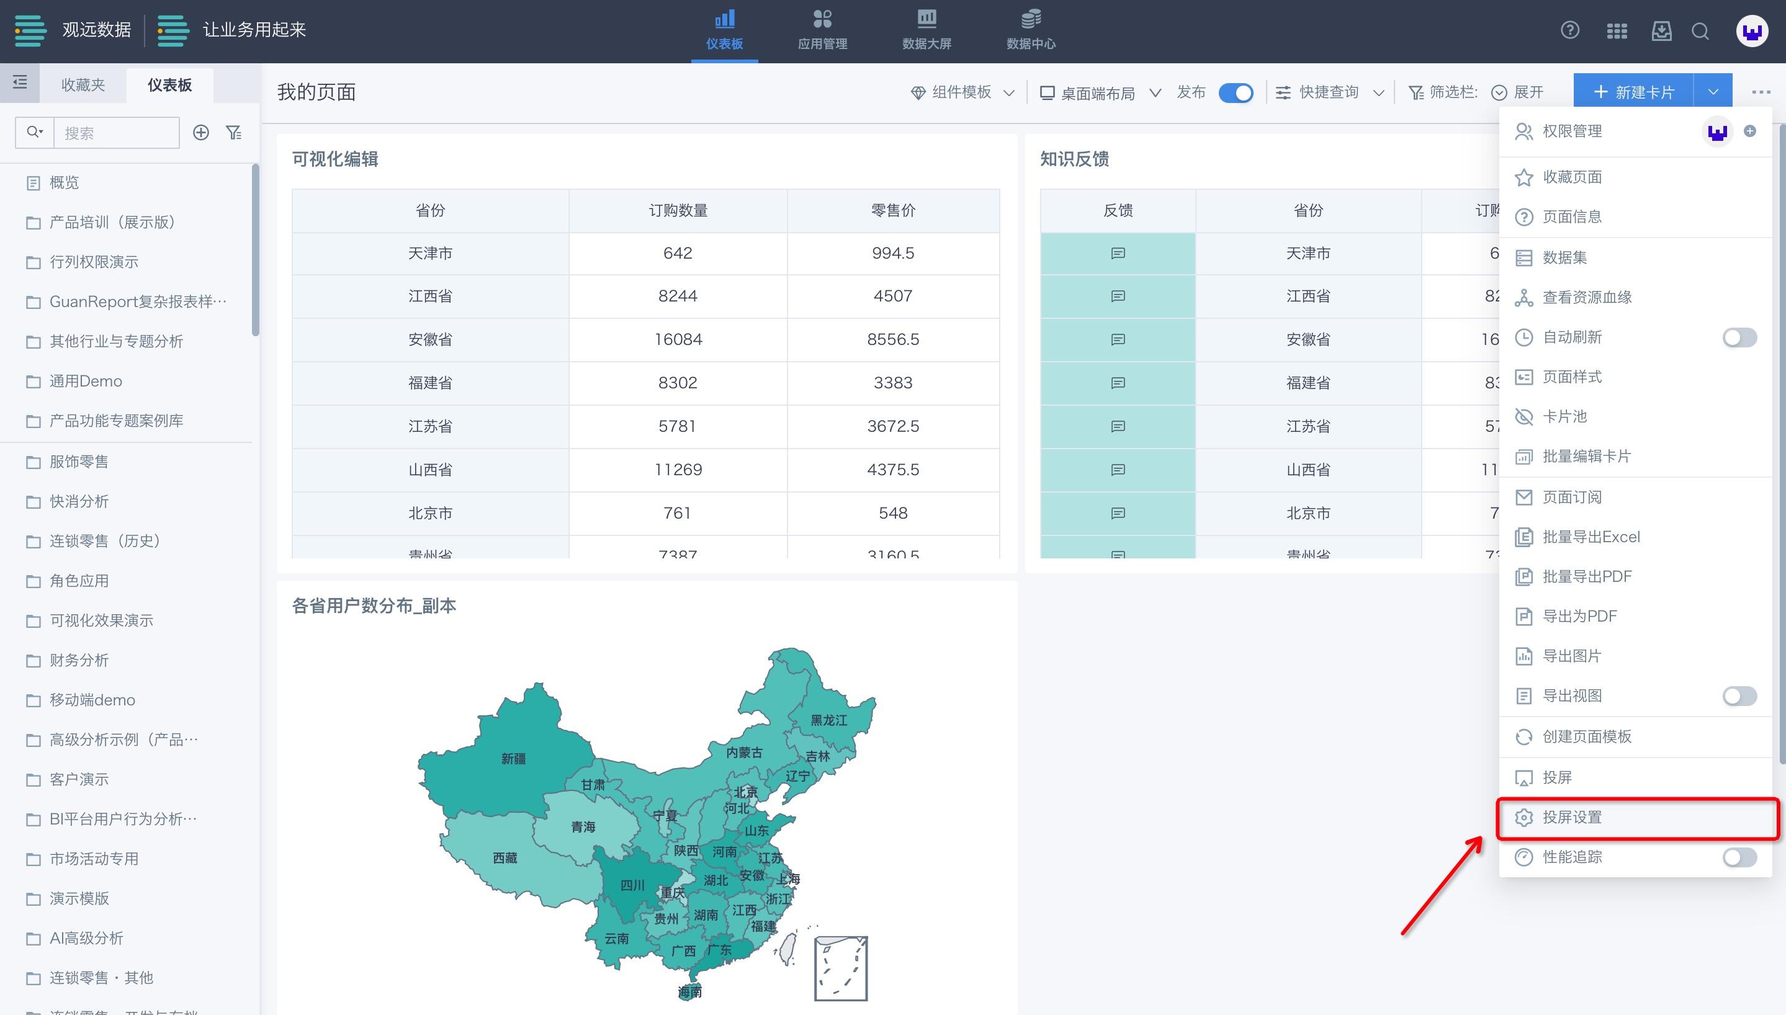Viewport: 1786px width, 1015px height.
Task: Collapse the sidebar with the menu-fold icon
Action: [19, 83]
